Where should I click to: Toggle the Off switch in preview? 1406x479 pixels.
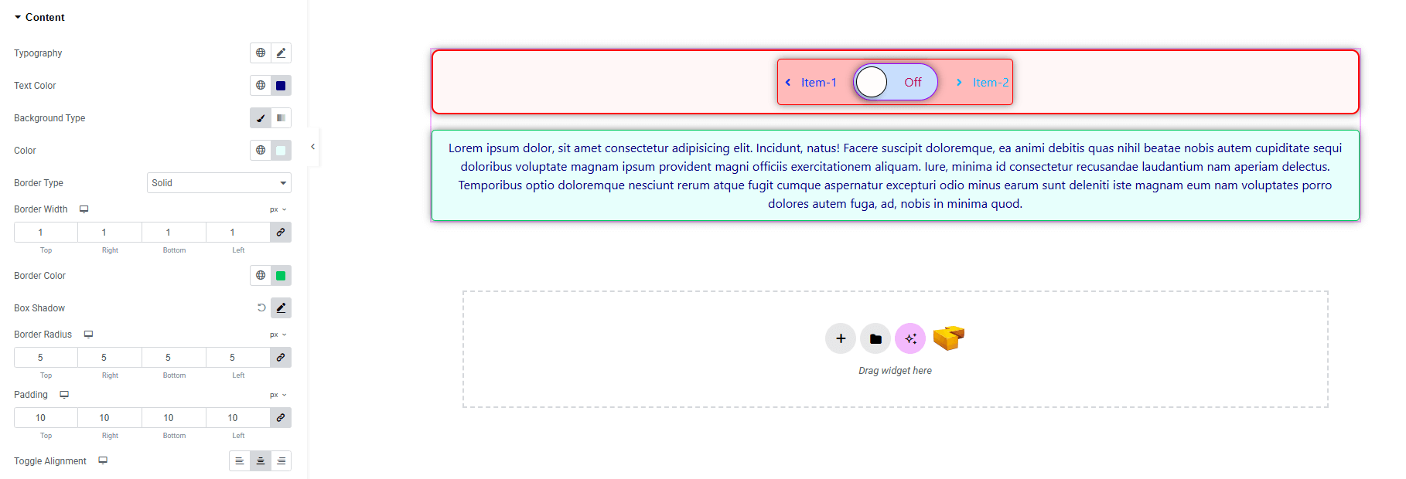tap(895, 82)
